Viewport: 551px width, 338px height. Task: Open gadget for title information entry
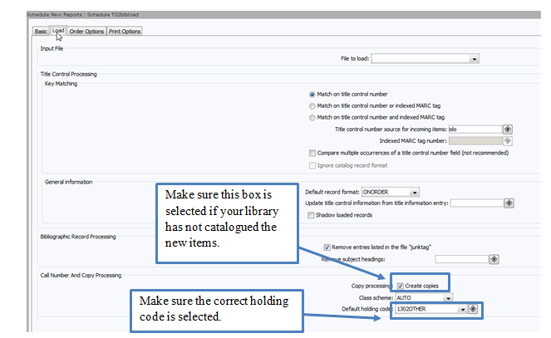[509, 203]
